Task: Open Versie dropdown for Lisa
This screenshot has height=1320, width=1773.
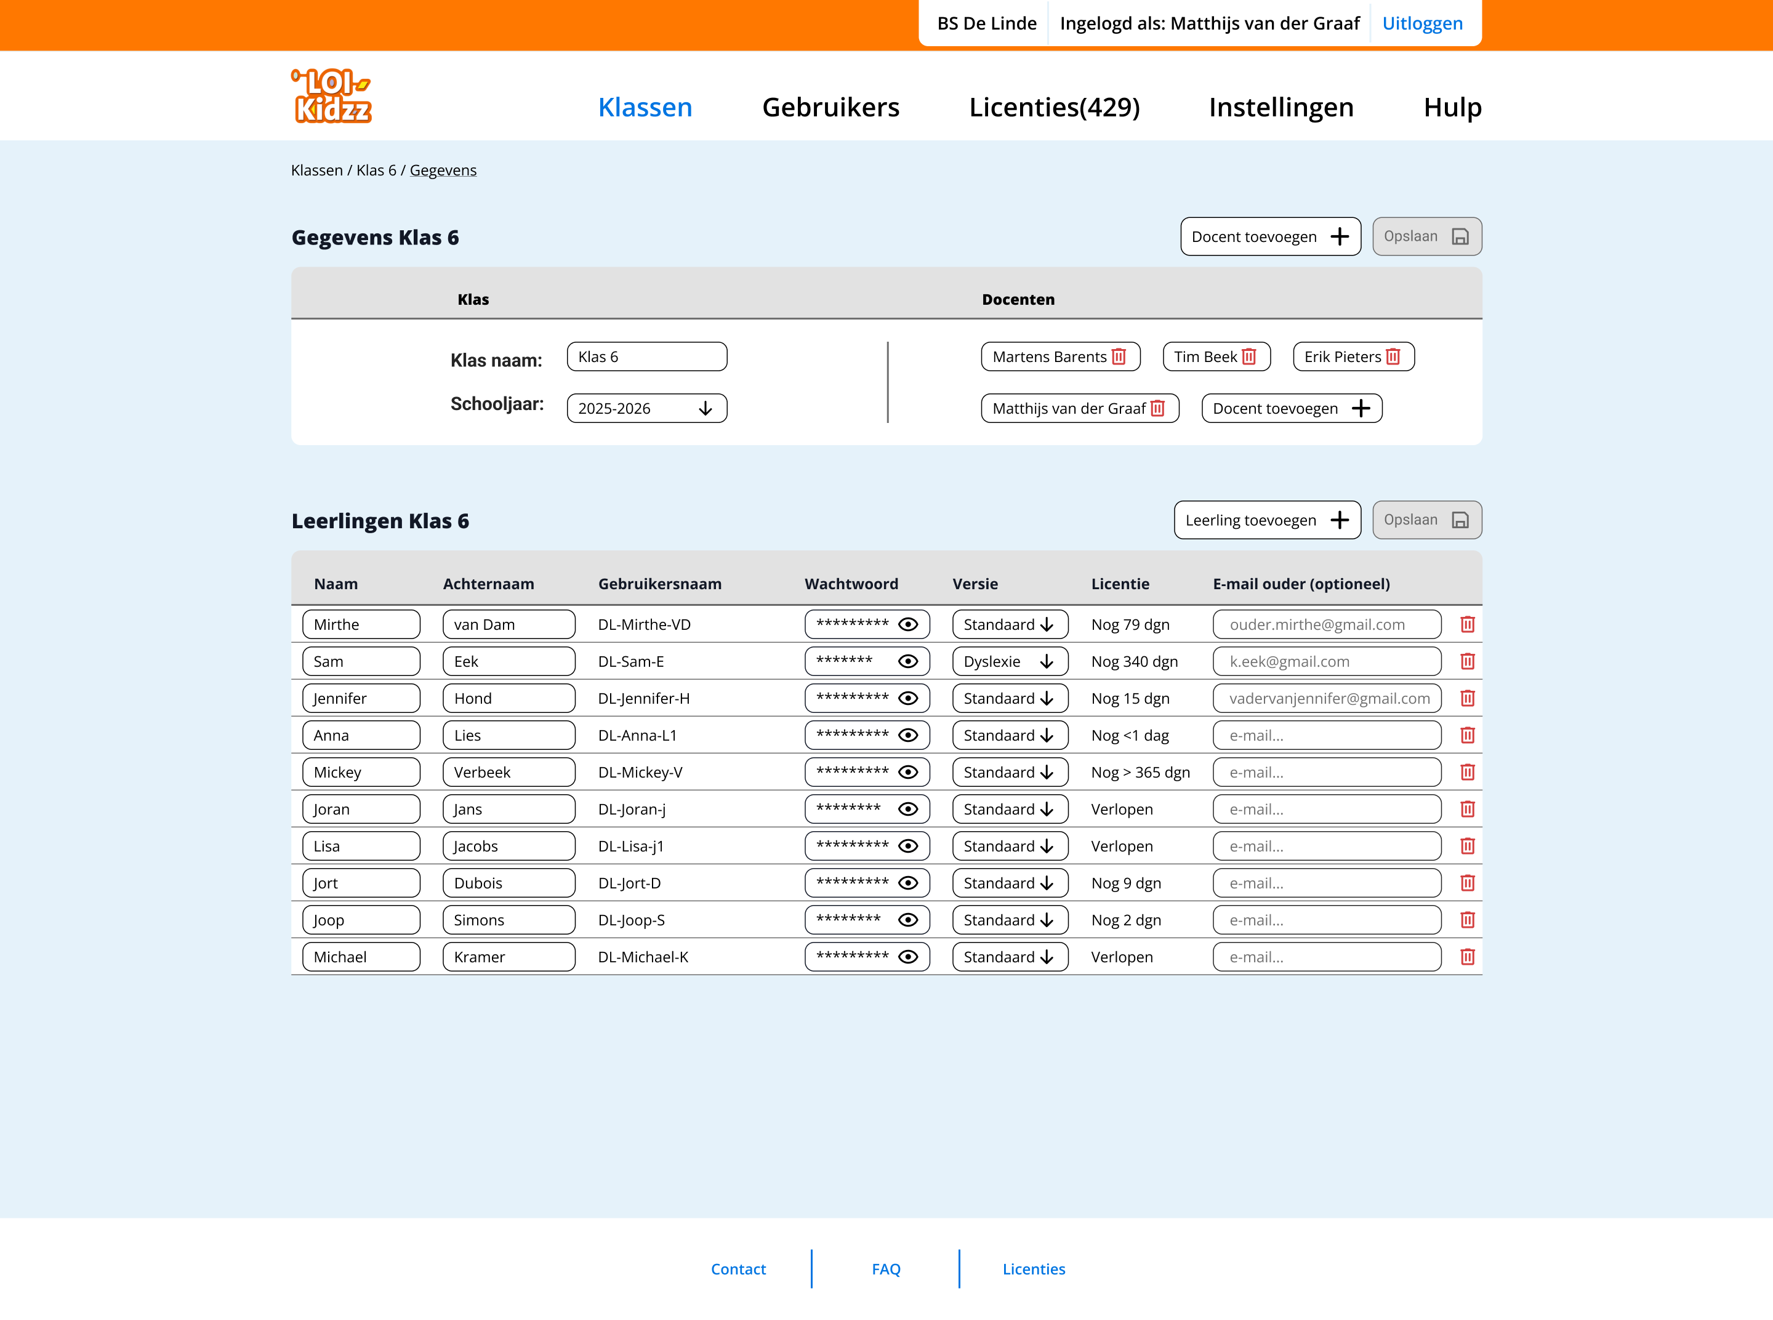Action: [1010, 845]
